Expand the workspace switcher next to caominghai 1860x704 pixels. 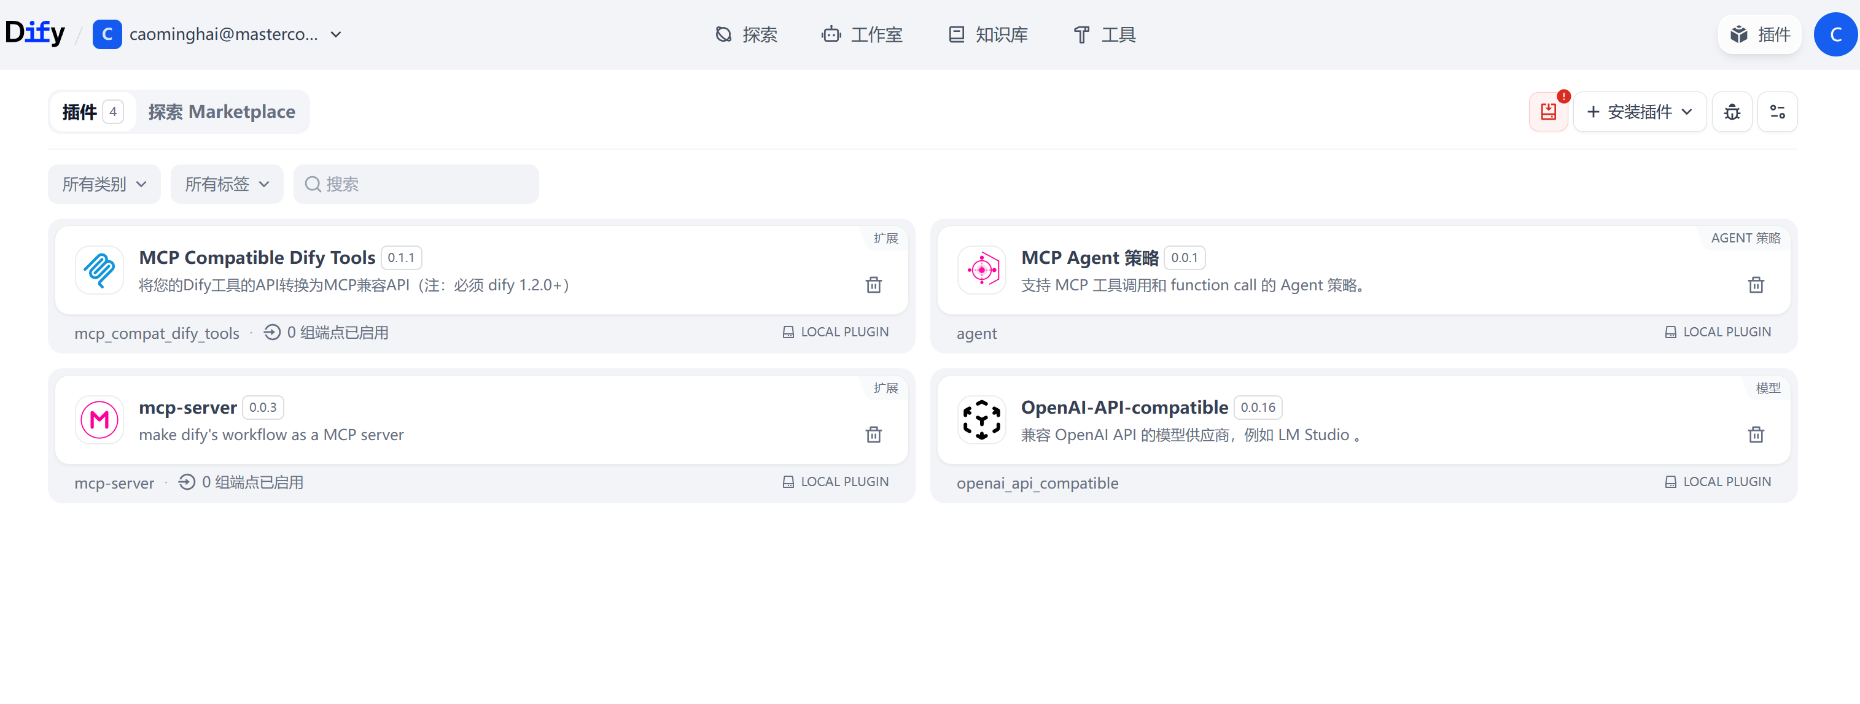tap(336, 34)
